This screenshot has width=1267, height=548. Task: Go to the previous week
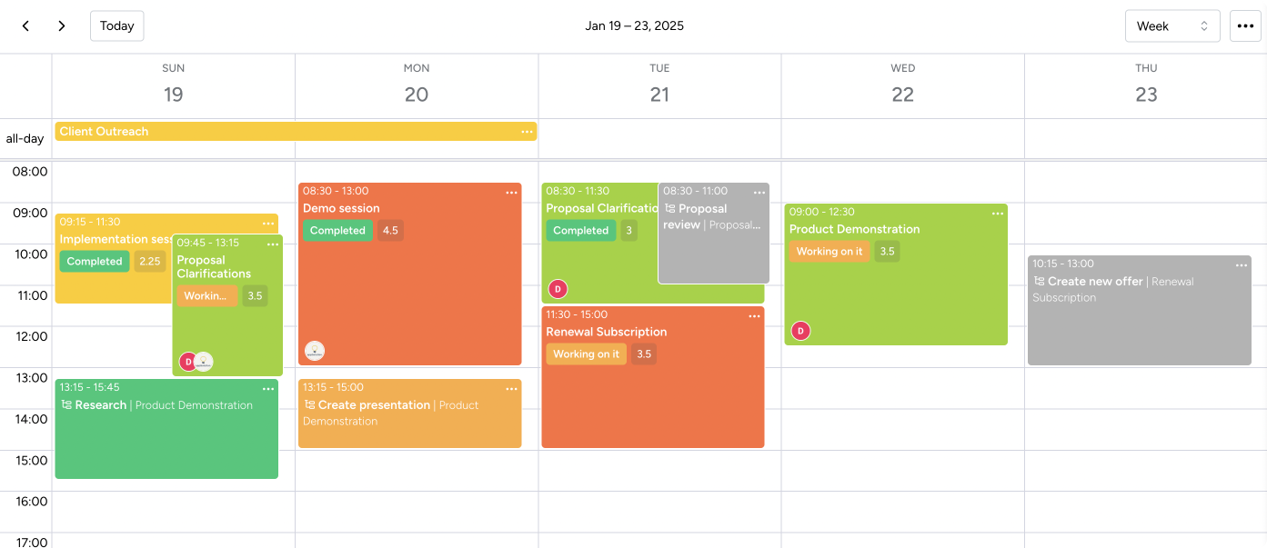coord(25,26)
